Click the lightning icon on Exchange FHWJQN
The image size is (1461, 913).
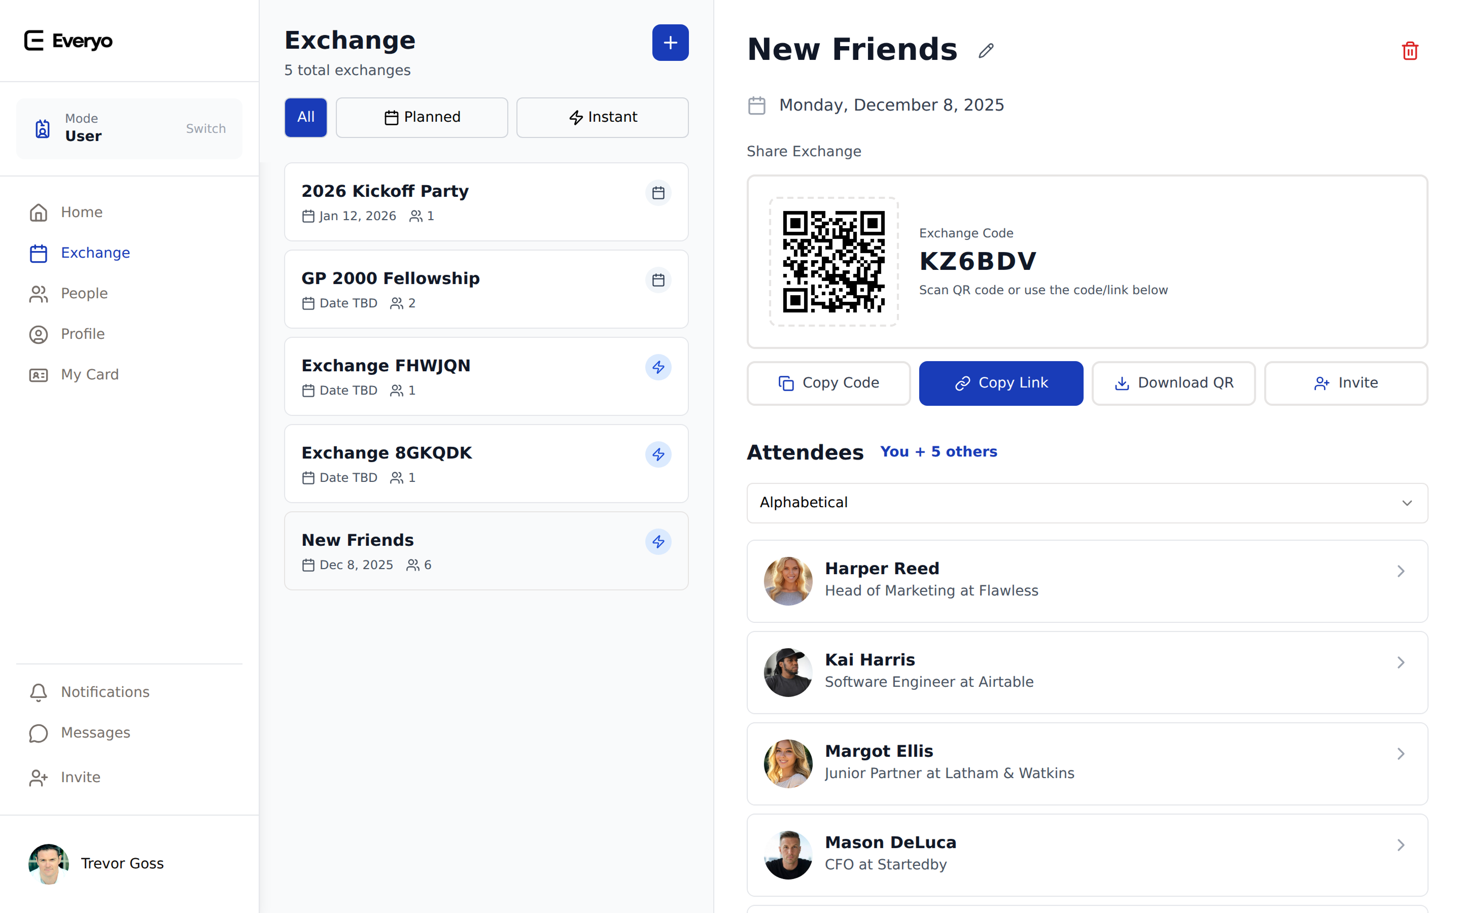[658, 367]
